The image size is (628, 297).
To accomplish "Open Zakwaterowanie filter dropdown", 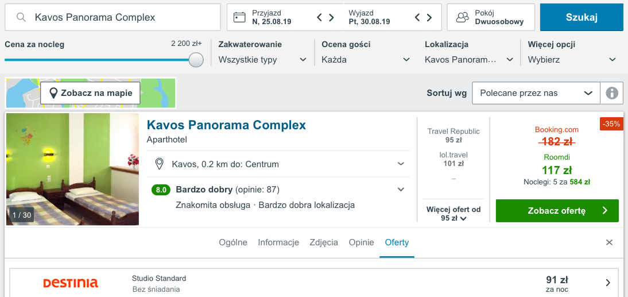I will click(x=263, y=53).
